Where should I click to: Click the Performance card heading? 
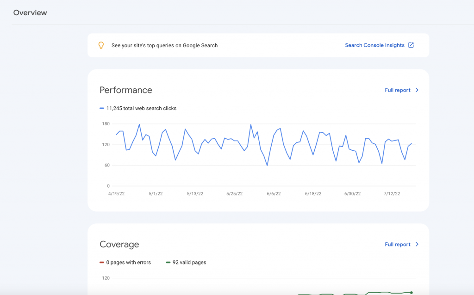126,90
